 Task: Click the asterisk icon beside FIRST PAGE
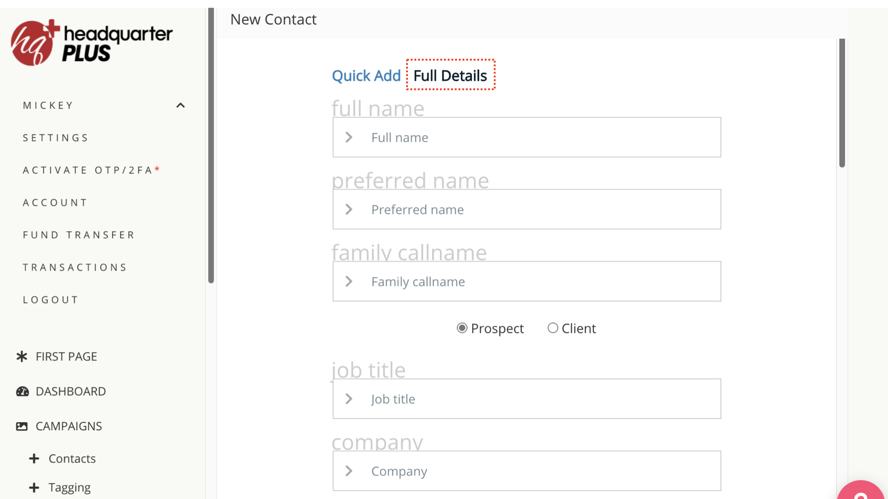[22, 357]
